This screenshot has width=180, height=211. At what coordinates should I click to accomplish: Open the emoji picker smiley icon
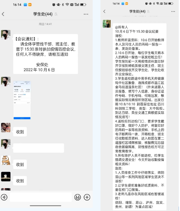click(78, 197)
